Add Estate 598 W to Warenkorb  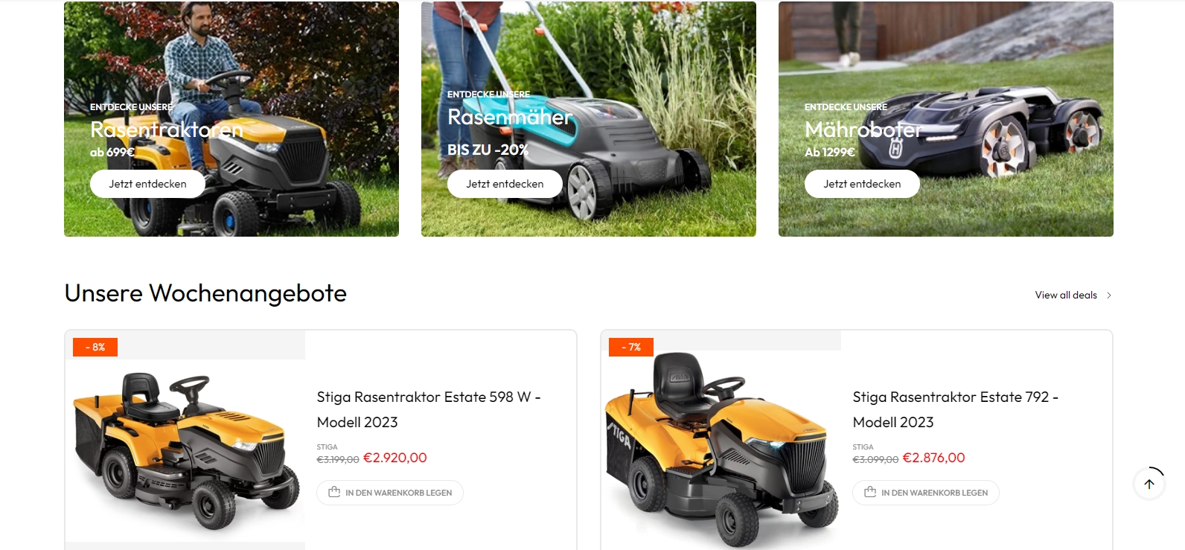pos(390,493)
